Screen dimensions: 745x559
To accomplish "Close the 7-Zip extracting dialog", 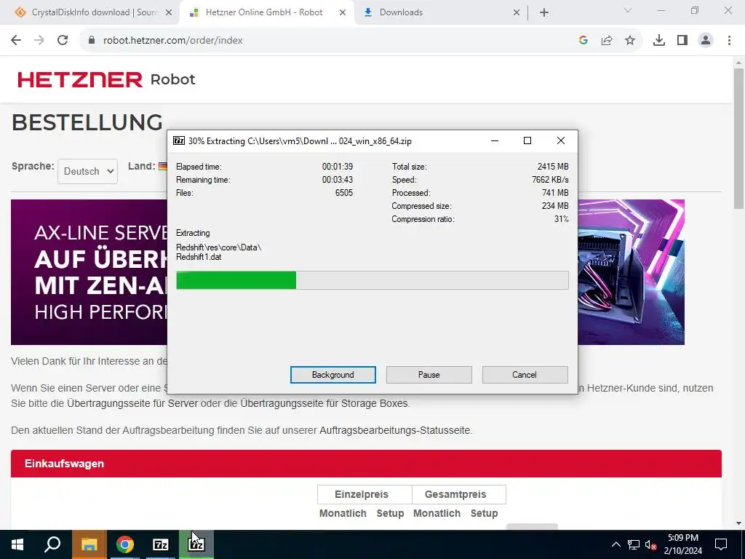I will 561,140.
